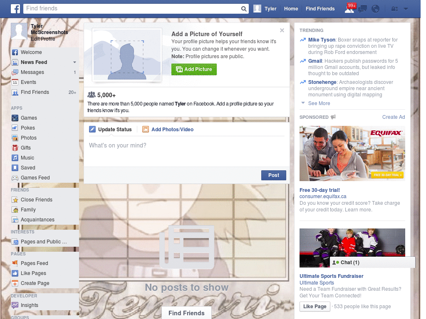Click the Family house icon
Screen dimensions: 426x319
[x=15, y=210]
